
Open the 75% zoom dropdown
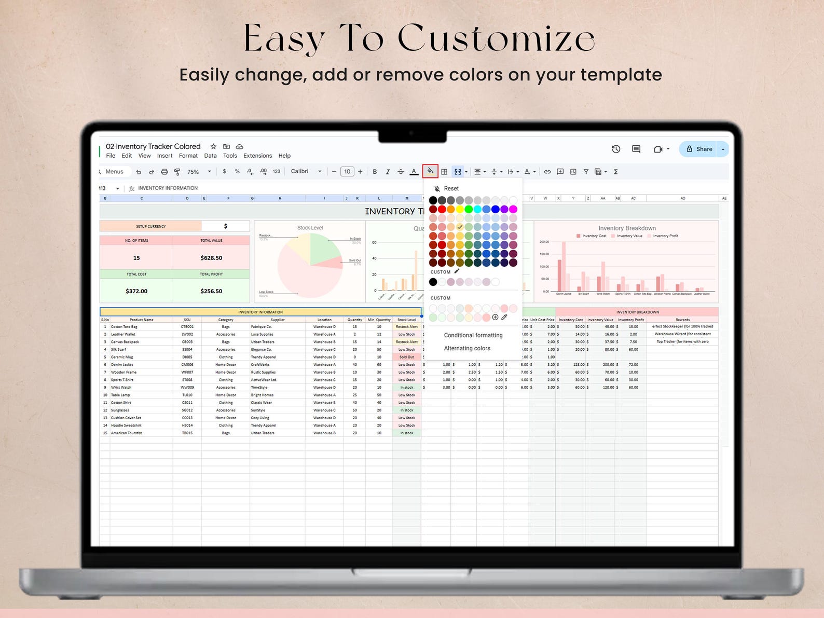pyautogui.click(x=199, y=172)
